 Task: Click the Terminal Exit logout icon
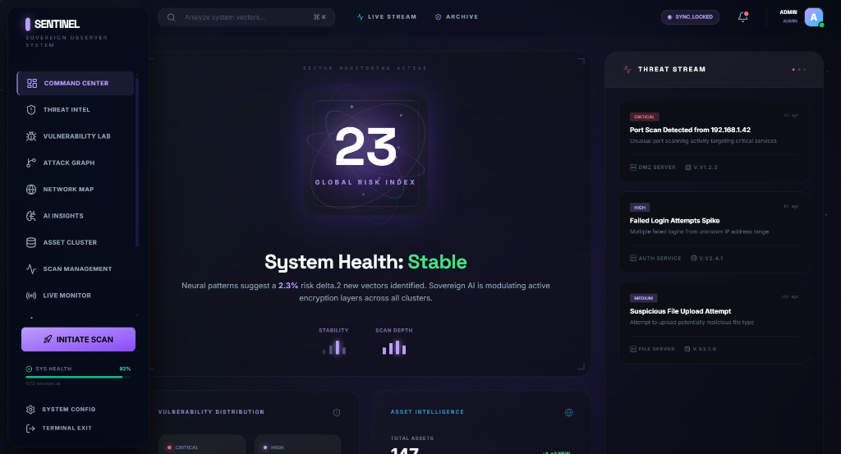[x=30, y=429]
